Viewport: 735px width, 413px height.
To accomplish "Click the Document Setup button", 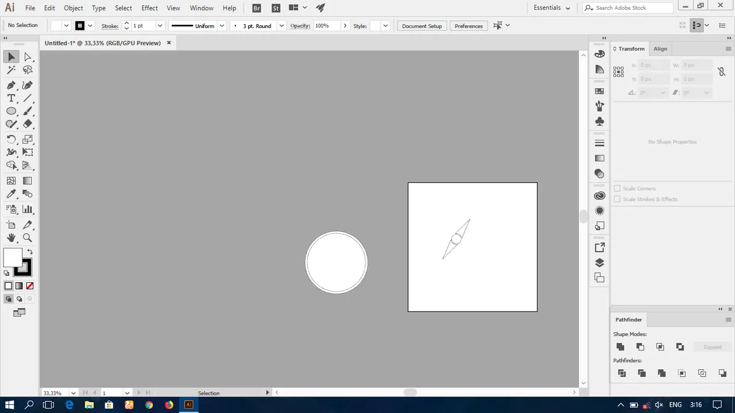I will point(422,26).
